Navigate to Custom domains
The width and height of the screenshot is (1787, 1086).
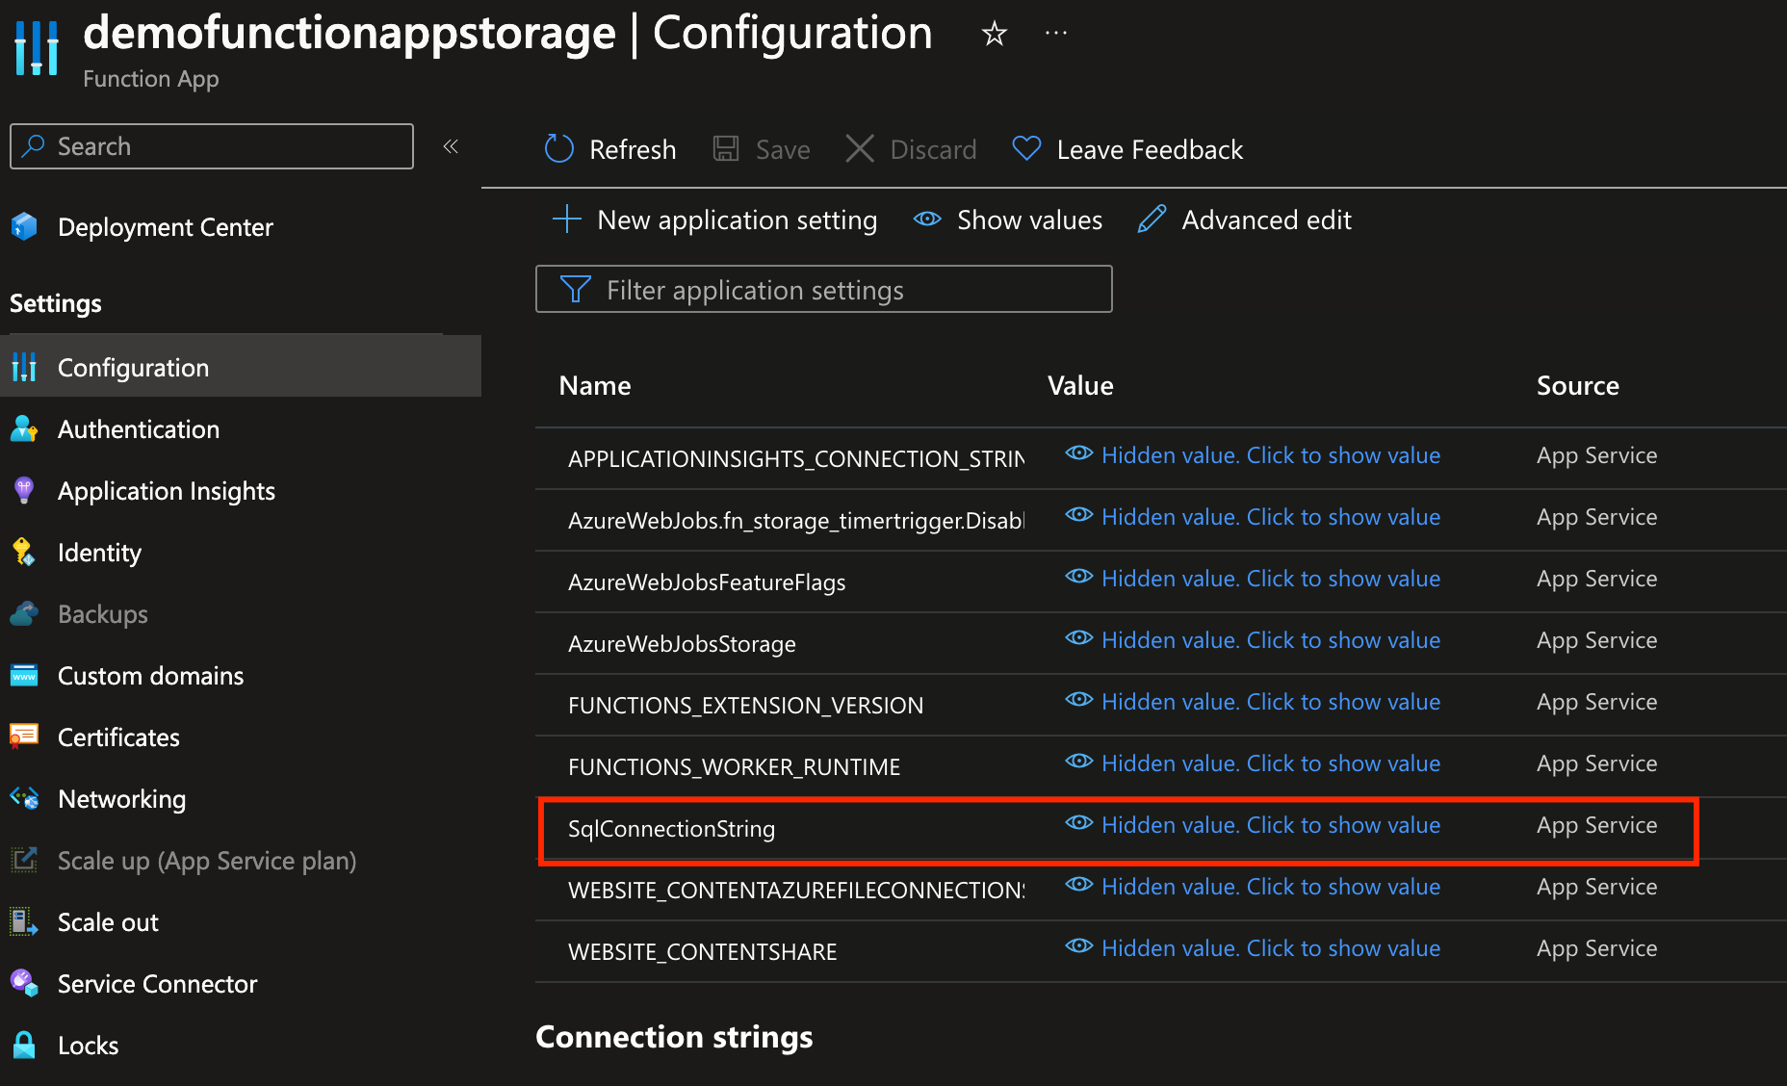pyautogui.click(x=151, y=676)
